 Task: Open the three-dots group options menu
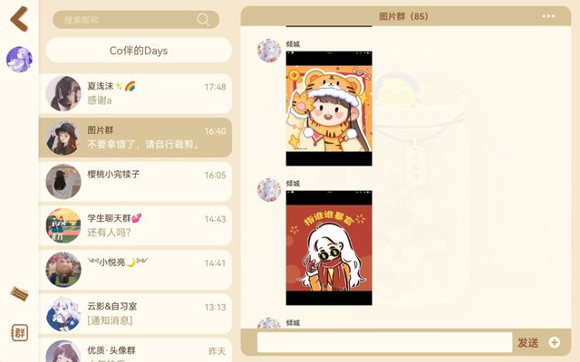pyautogui.click(x=548, y=16)
